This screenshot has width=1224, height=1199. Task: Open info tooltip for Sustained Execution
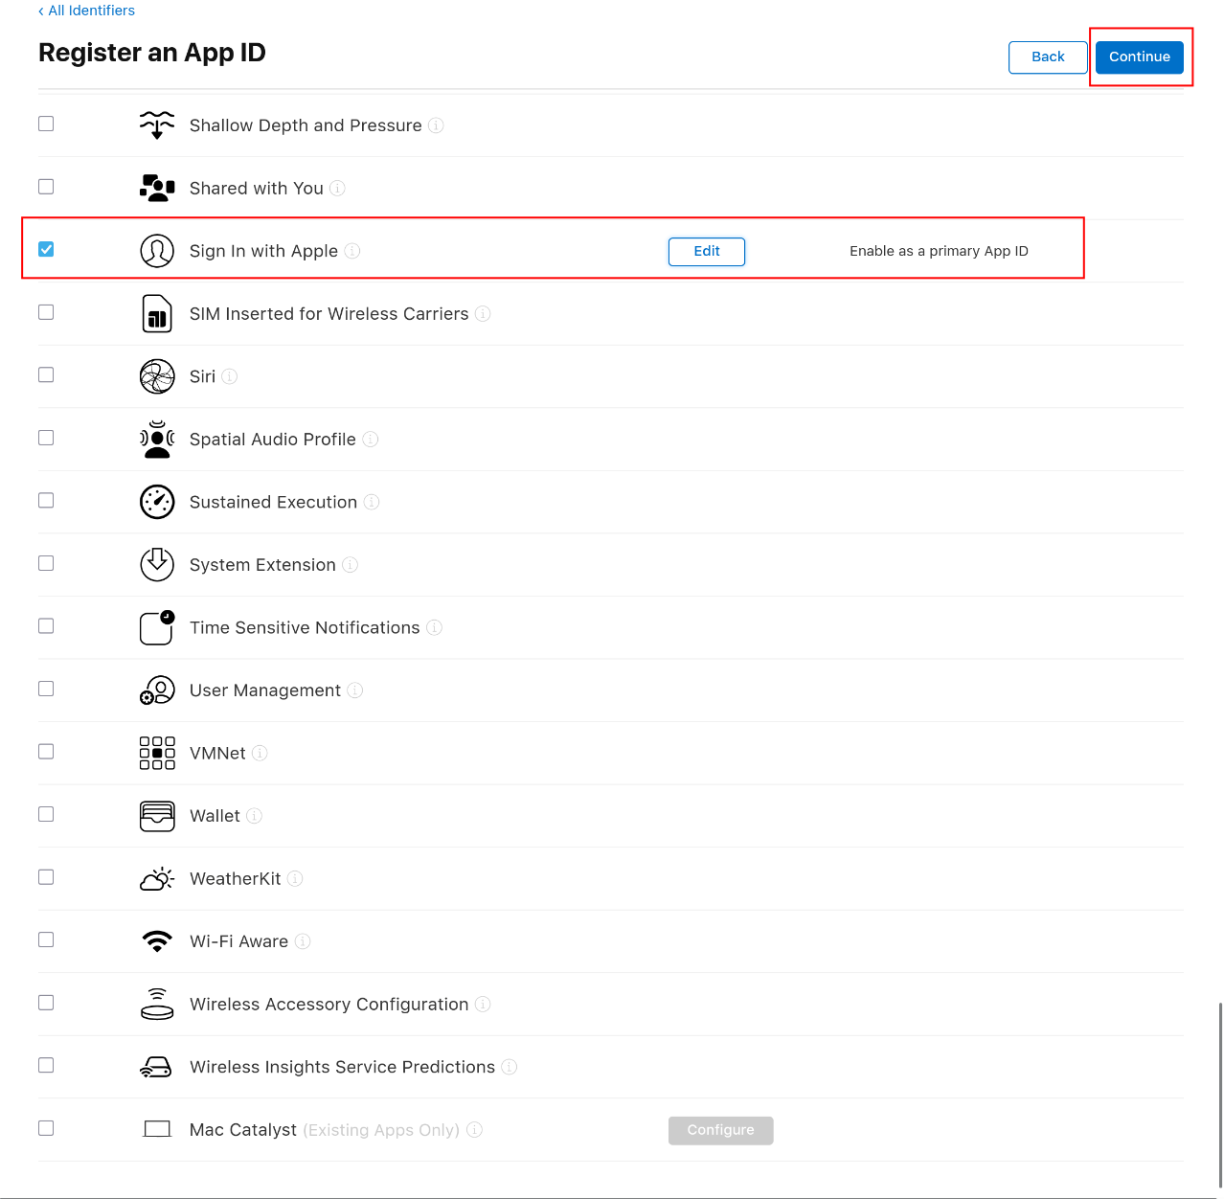[x=372, y=501]
